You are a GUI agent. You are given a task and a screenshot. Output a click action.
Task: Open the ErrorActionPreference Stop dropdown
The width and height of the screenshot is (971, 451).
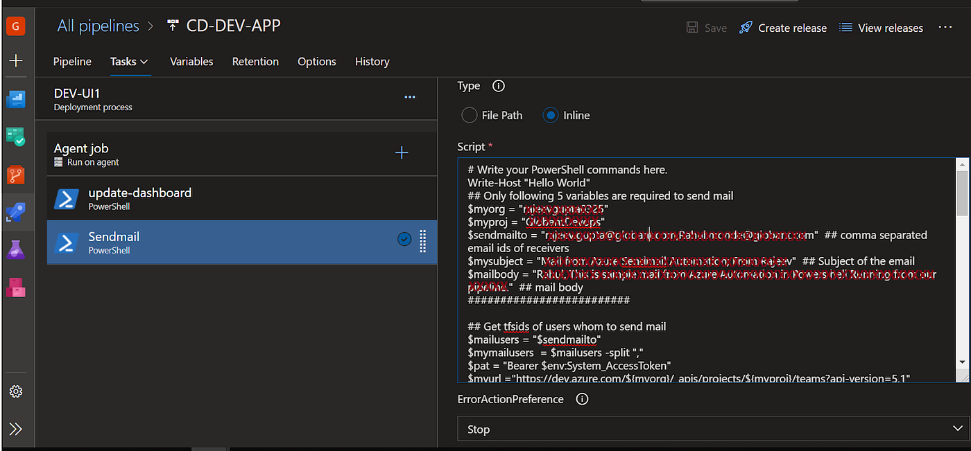pyautogui.click(x=714, y=430)
